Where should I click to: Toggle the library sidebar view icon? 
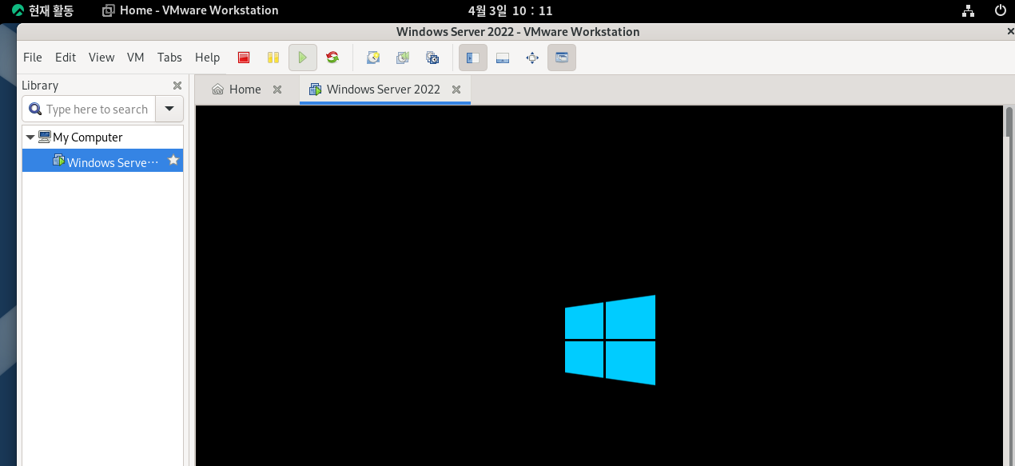coord(473,58)
